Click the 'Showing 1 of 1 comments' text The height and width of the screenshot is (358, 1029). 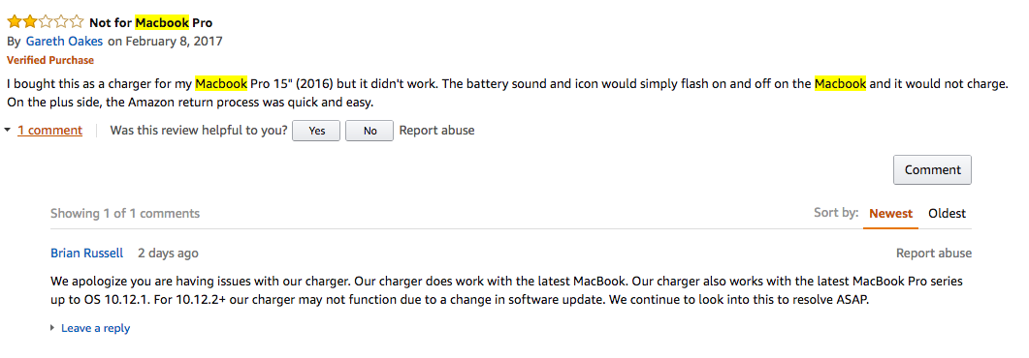click(125, 214)
